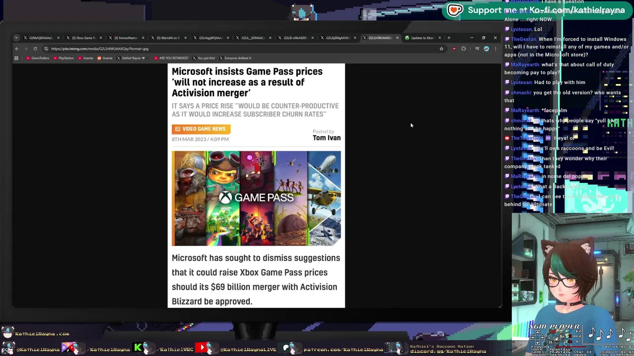This screenshot has width=634, height=356.
Task: Open the Extensions puzzle-piece menu
Action: coord(464,48)
